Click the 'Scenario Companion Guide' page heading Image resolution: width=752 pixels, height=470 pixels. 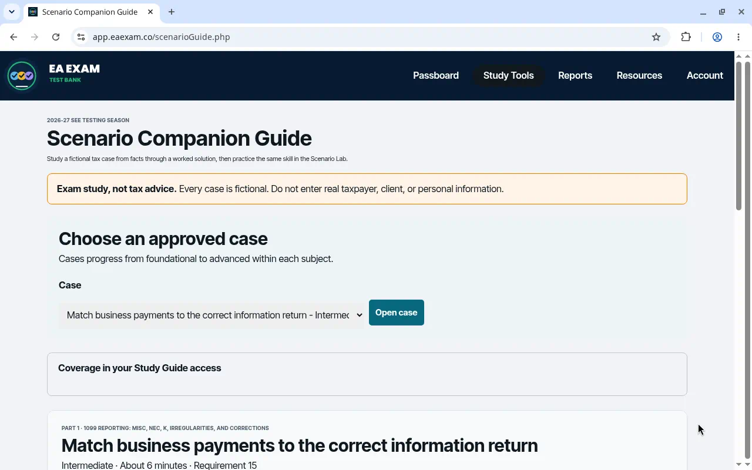tap(179, 139)
